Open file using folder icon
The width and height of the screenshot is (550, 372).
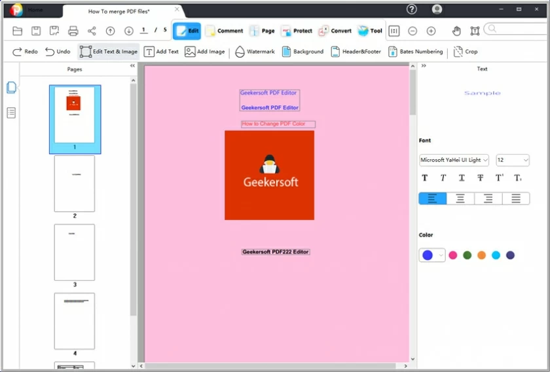pos(17,31)
